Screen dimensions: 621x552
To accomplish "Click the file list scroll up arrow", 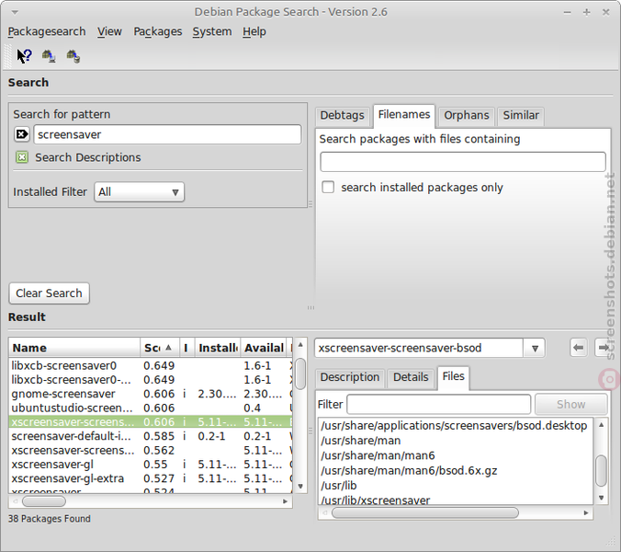I will (601, 425).
